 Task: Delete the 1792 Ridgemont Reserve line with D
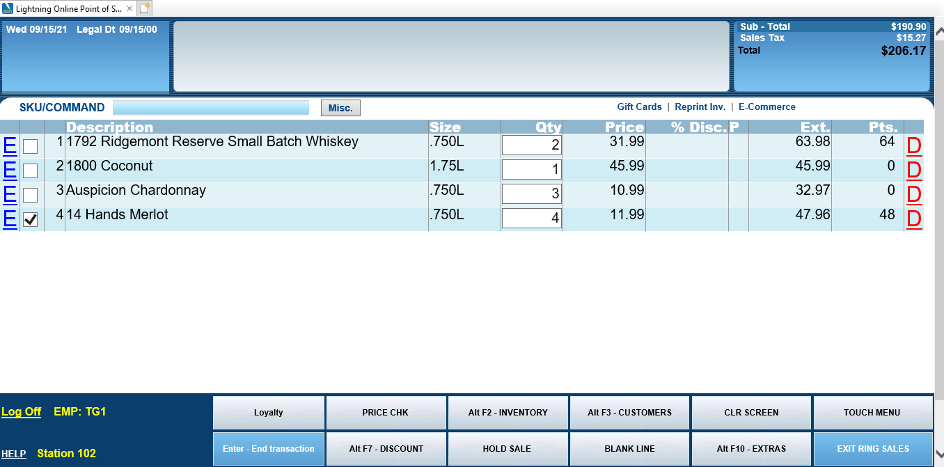pyautogui.click(x=913, y=146)
